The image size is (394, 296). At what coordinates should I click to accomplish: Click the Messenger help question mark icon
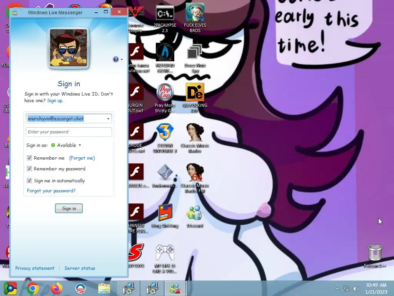(x=115, y=59)
